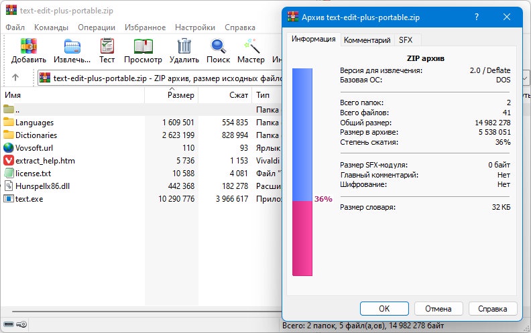Screen dimensions: 531x333
Task: Click packed value 3 966 617
Action: (232, 198)
